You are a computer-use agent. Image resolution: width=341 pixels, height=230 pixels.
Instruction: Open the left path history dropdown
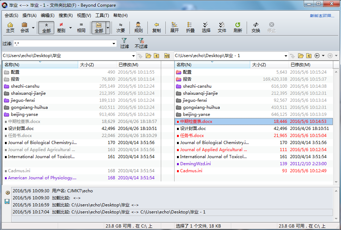click(133, 55)
